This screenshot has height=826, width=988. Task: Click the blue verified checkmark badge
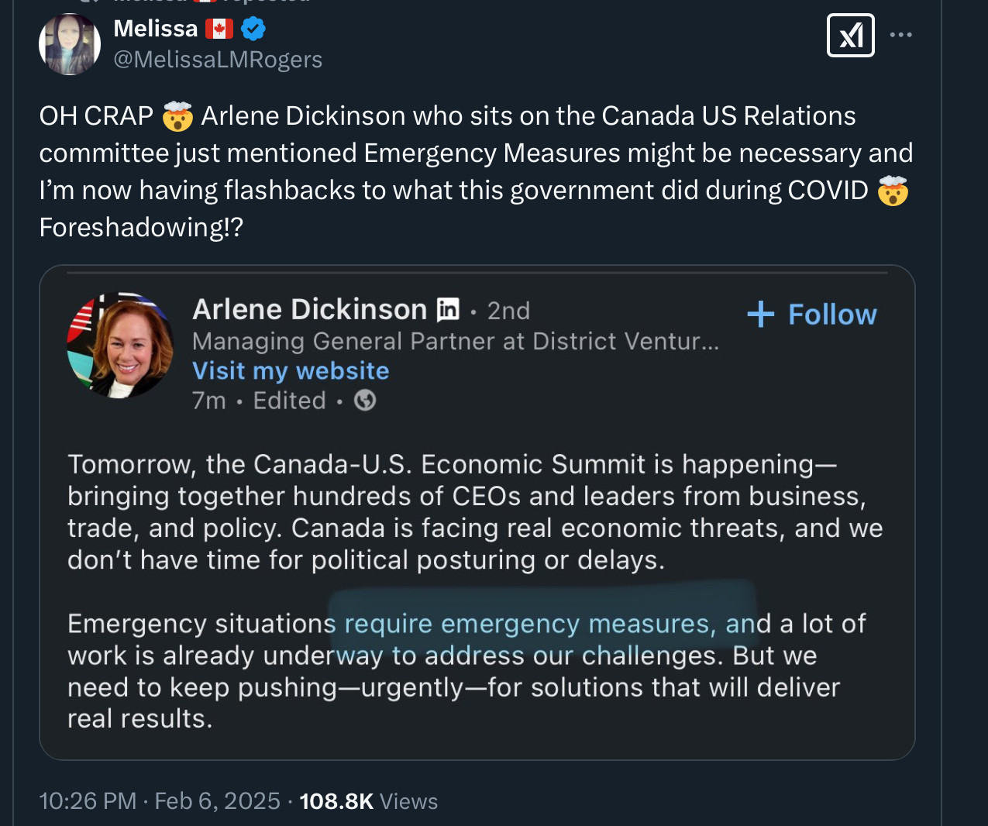[253, 29]
